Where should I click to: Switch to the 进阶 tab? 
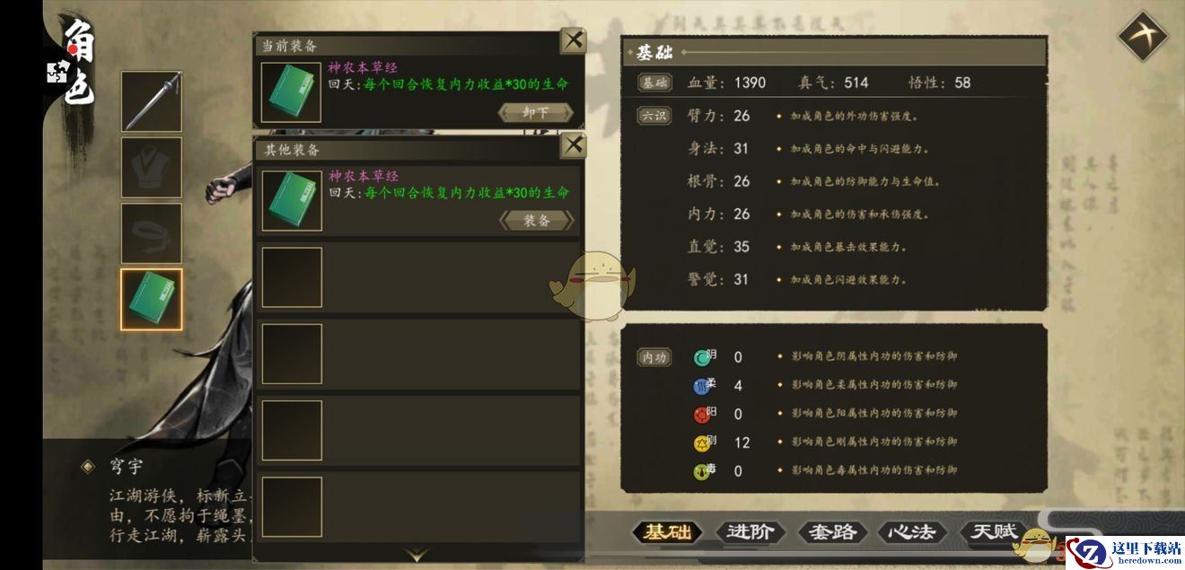pos(750,531)
